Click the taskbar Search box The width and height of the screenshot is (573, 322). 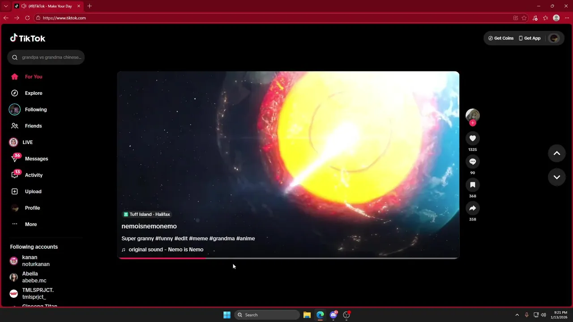pos(267,315)
